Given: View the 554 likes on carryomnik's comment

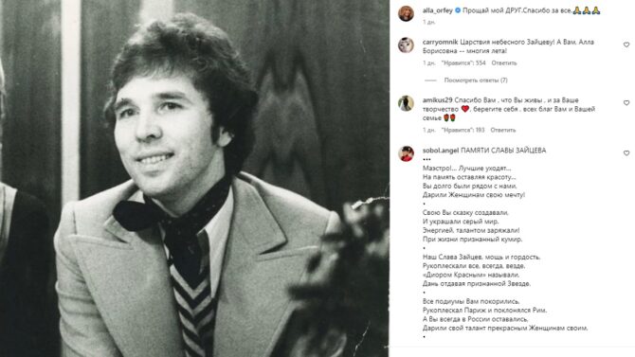Looking at the screenshot, I should 463,63.
